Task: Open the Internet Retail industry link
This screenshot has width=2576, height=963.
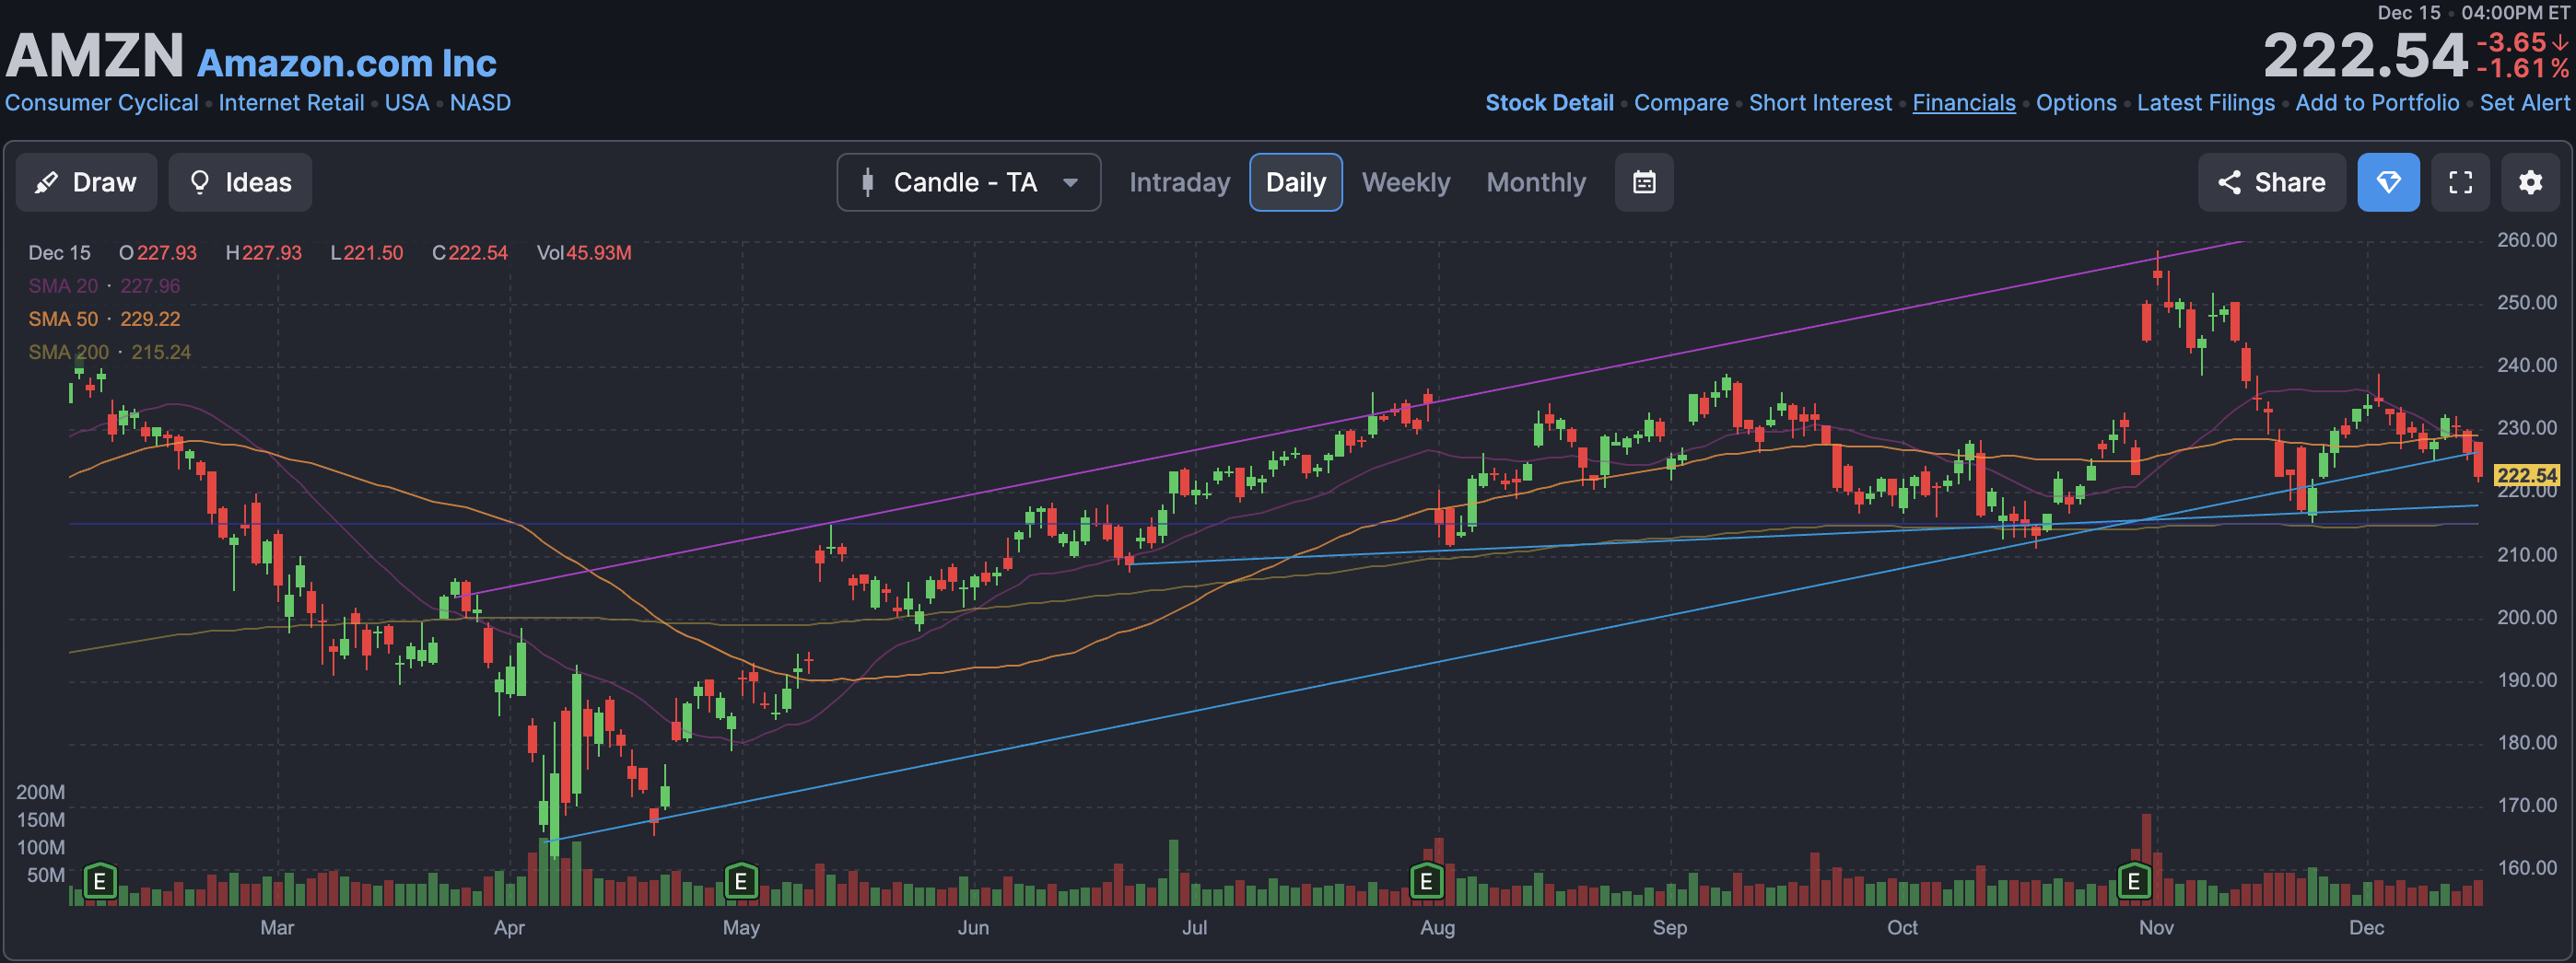Action: (x=291, y=103)
